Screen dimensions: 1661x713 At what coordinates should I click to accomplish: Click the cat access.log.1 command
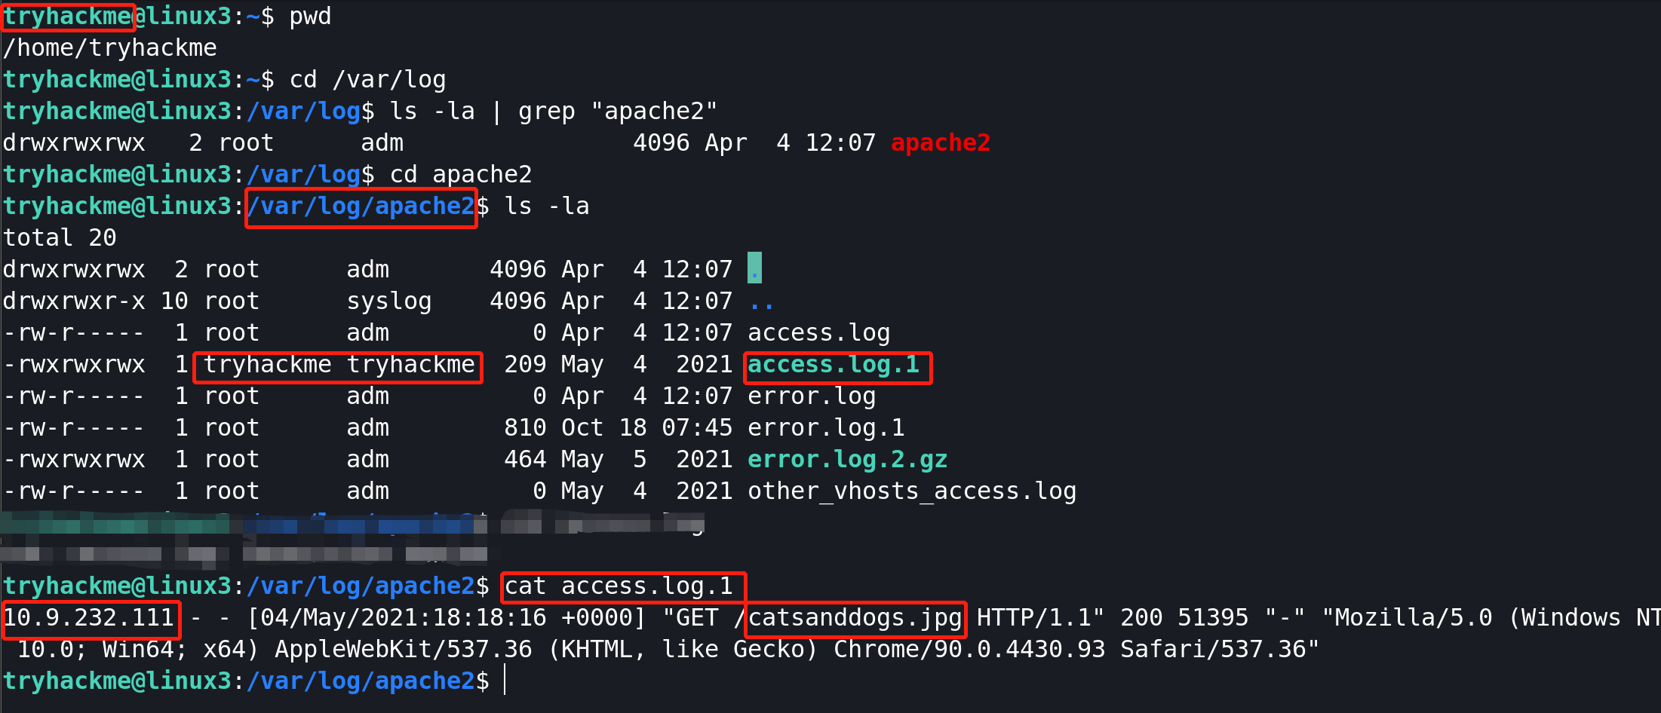(x=619, y=586)
